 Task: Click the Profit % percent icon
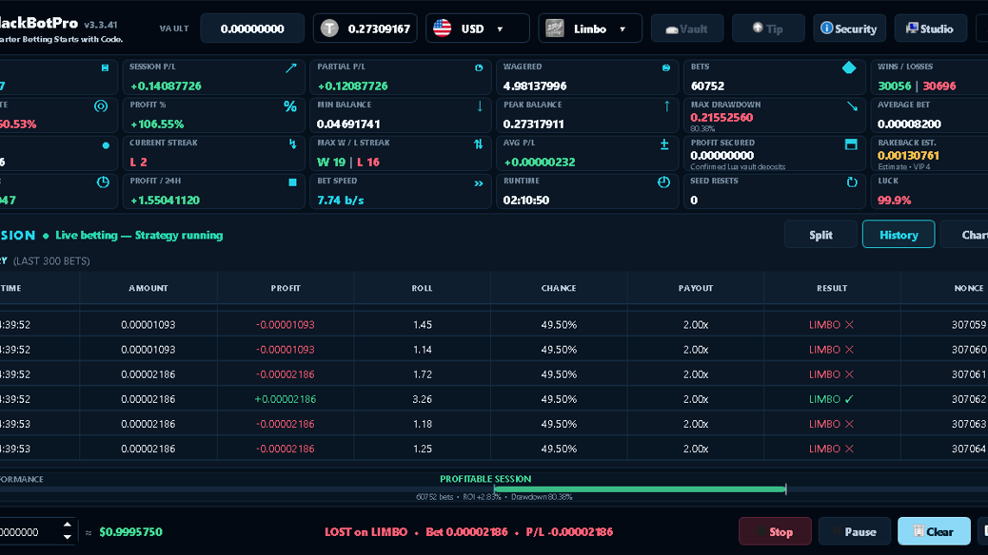point(290,106)
